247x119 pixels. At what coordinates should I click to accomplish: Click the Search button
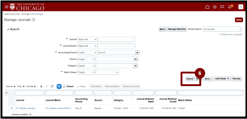[190, 79]
